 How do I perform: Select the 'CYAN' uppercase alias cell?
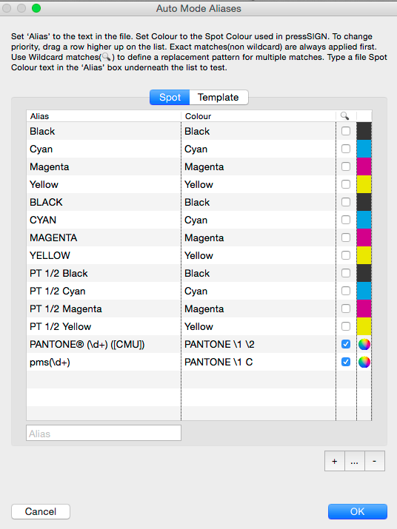click(104, 220)
